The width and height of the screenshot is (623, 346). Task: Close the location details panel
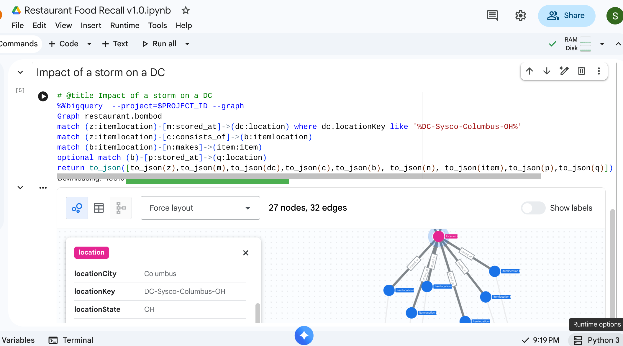click(x=246, y=253)
